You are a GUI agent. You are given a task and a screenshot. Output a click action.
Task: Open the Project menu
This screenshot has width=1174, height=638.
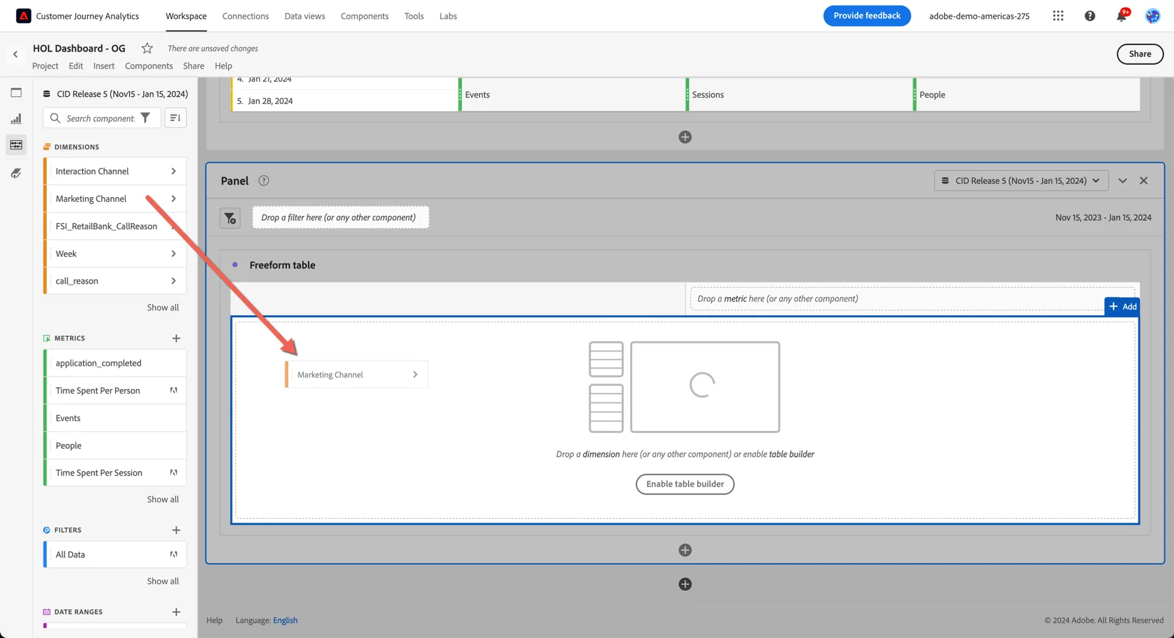pyautogui.click(x=45, y=66)
